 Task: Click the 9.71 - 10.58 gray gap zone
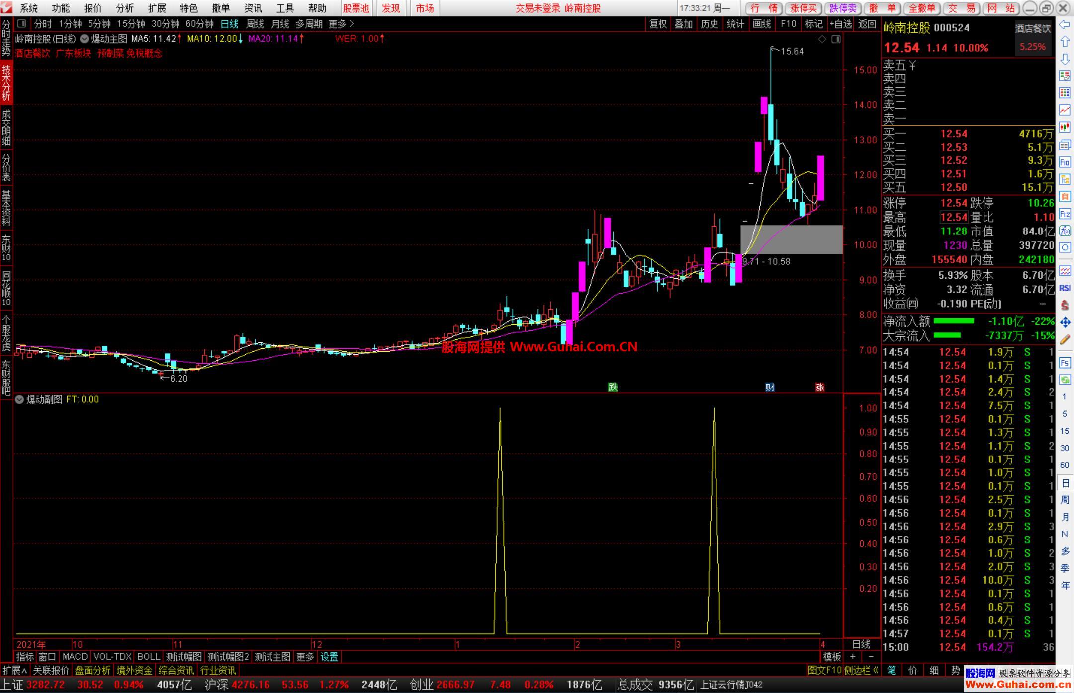792,239
